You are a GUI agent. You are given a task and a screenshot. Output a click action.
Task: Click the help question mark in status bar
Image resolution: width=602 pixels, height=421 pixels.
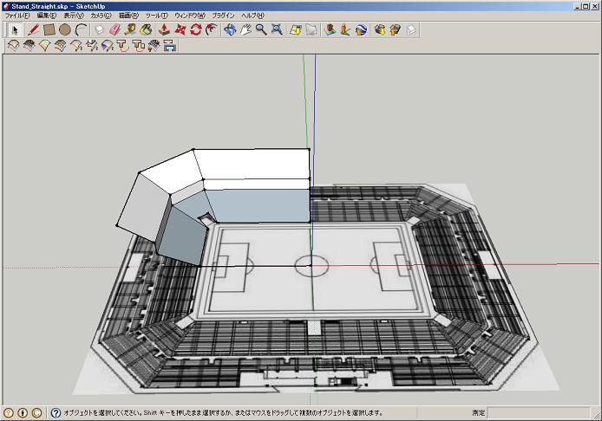tap(56, 413)
